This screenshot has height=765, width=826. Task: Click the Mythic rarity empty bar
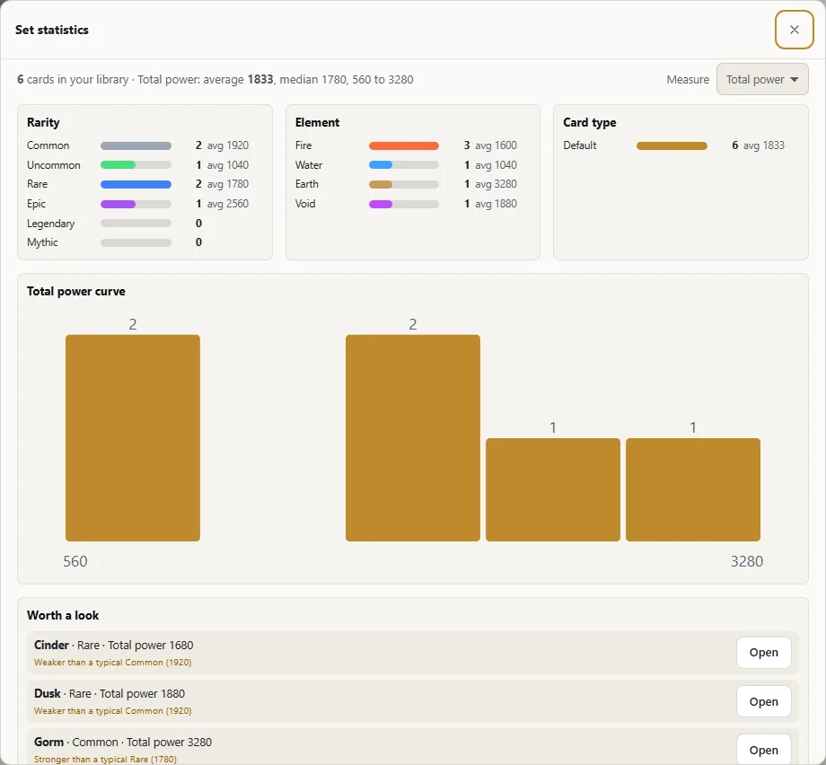tap(136, 243)
